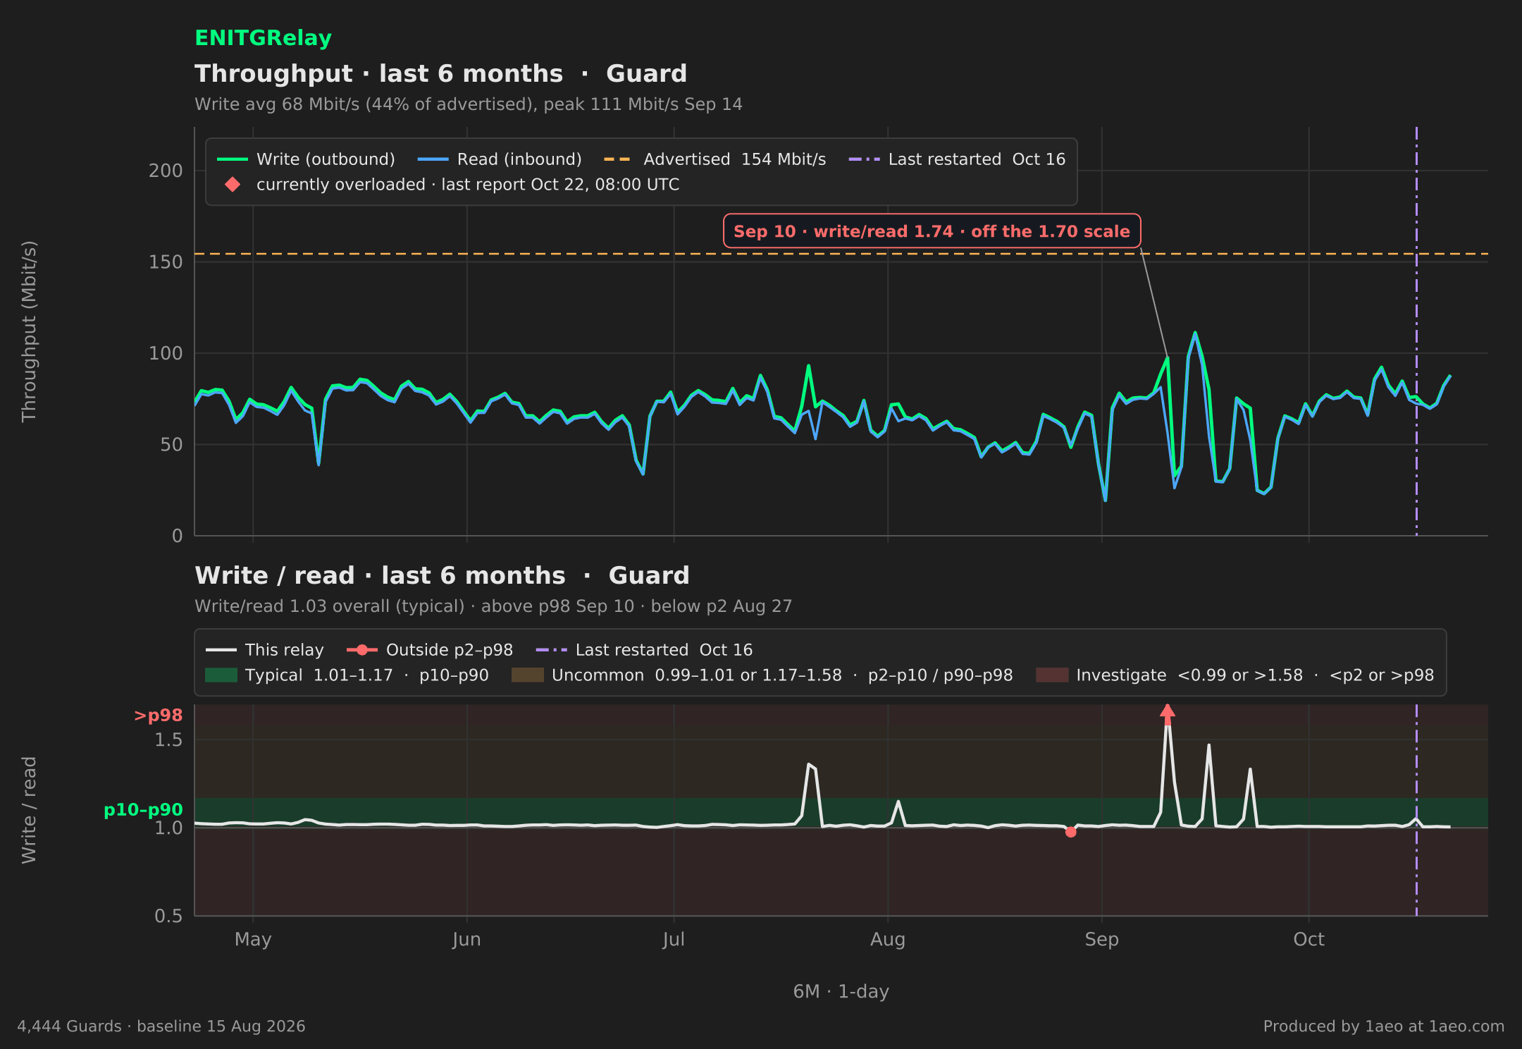This screenshot has width=1522, height=1049.
Task: Click the Sep x-axis label
Action: pos(1101,940)
